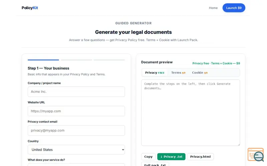Click the Privacy contact email field
Image resolution: width=267 pixels, height=166 pixels.
coord(76,130)
